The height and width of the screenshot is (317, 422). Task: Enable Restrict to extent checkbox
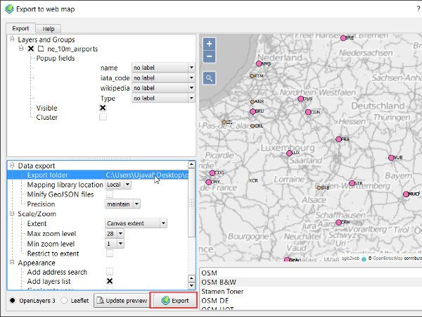pyautogui.click(x=110, y=254)
